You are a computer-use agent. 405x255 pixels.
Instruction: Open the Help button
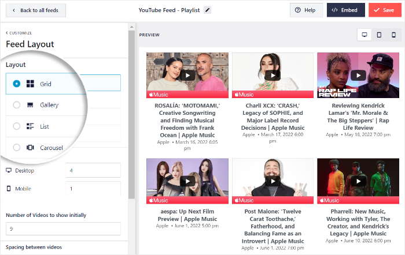coord(306,10)
